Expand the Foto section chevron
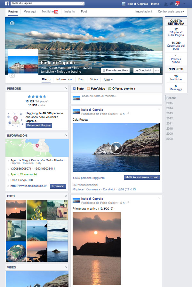This screenshot has width=192, height=287. click(x=66, y=196)
